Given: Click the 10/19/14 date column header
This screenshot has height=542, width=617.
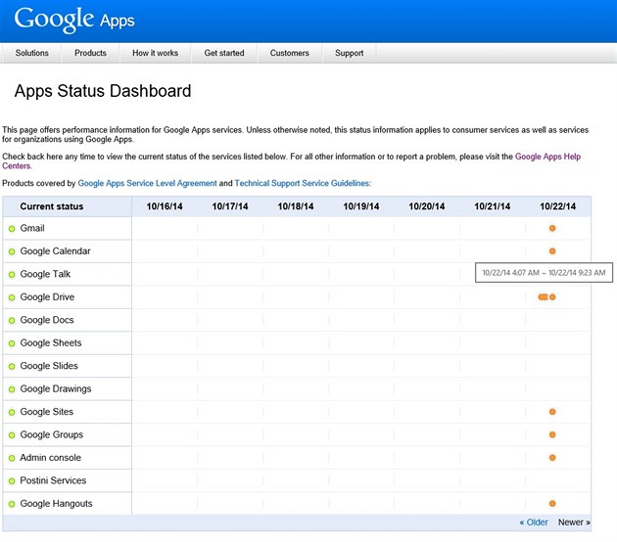Looking at the screenshot, I should (x=361, y=206).
